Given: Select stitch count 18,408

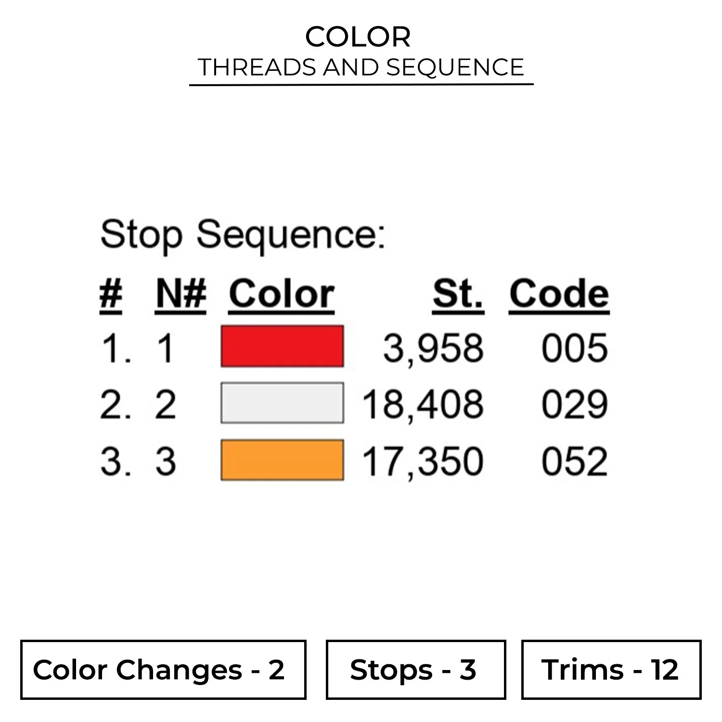Looking at the screenshot, I should tap(423, 404).
